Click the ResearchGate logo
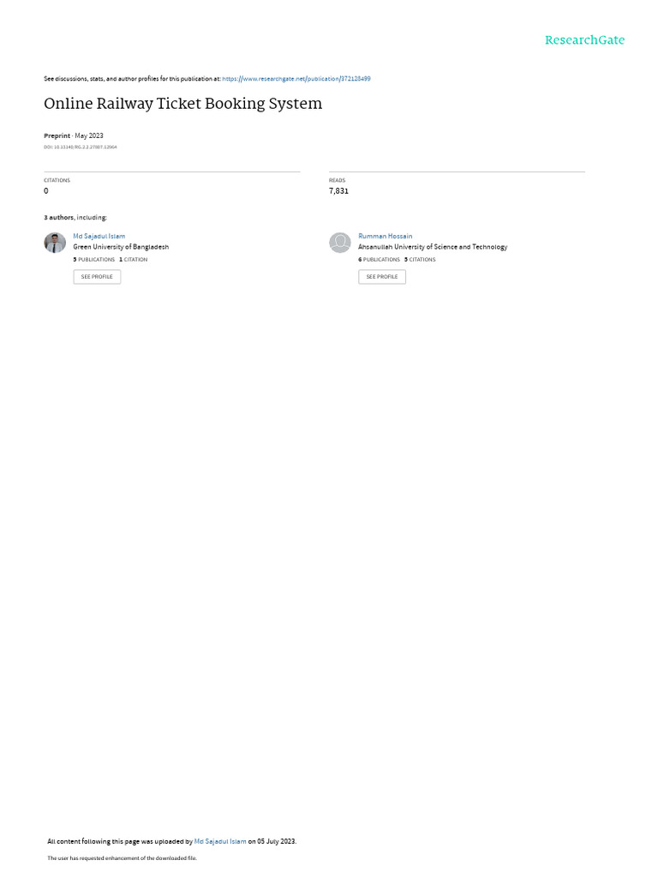Viewport: 658px width, 878px height. tap(584, 39)
